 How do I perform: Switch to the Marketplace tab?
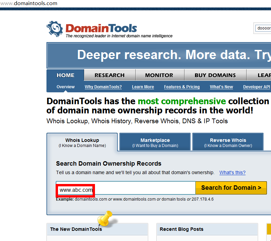click(155, 142)
